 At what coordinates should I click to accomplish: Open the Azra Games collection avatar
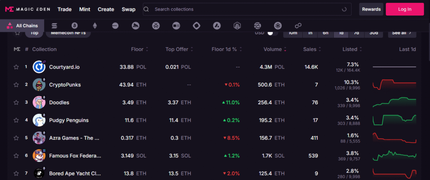pos(39,138)
